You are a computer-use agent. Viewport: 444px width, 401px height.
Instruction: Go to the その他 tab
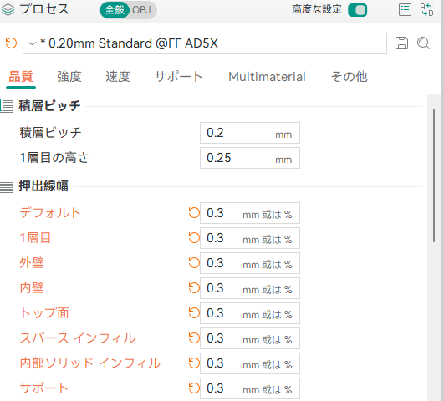(350, 77)
